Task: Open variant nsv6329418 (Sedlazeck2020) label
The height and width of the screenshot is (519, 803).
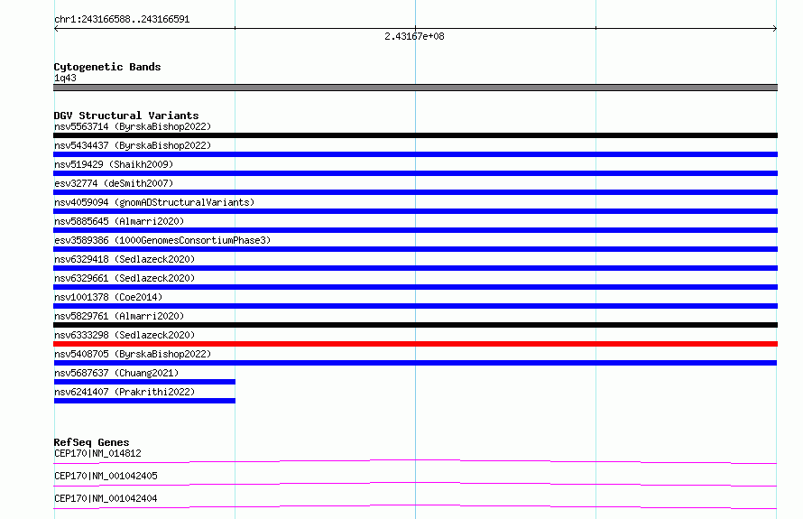Action: point(125,259)
